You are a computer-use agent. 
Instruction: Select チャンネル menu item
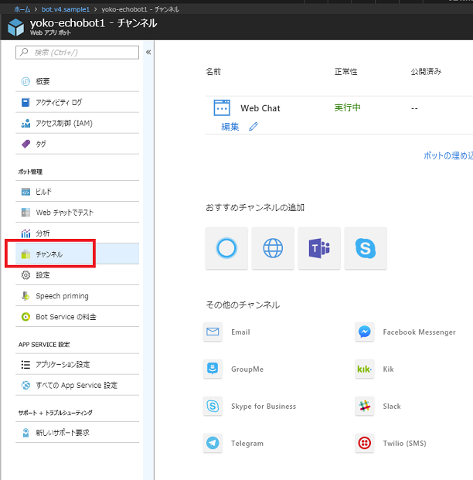77,254
